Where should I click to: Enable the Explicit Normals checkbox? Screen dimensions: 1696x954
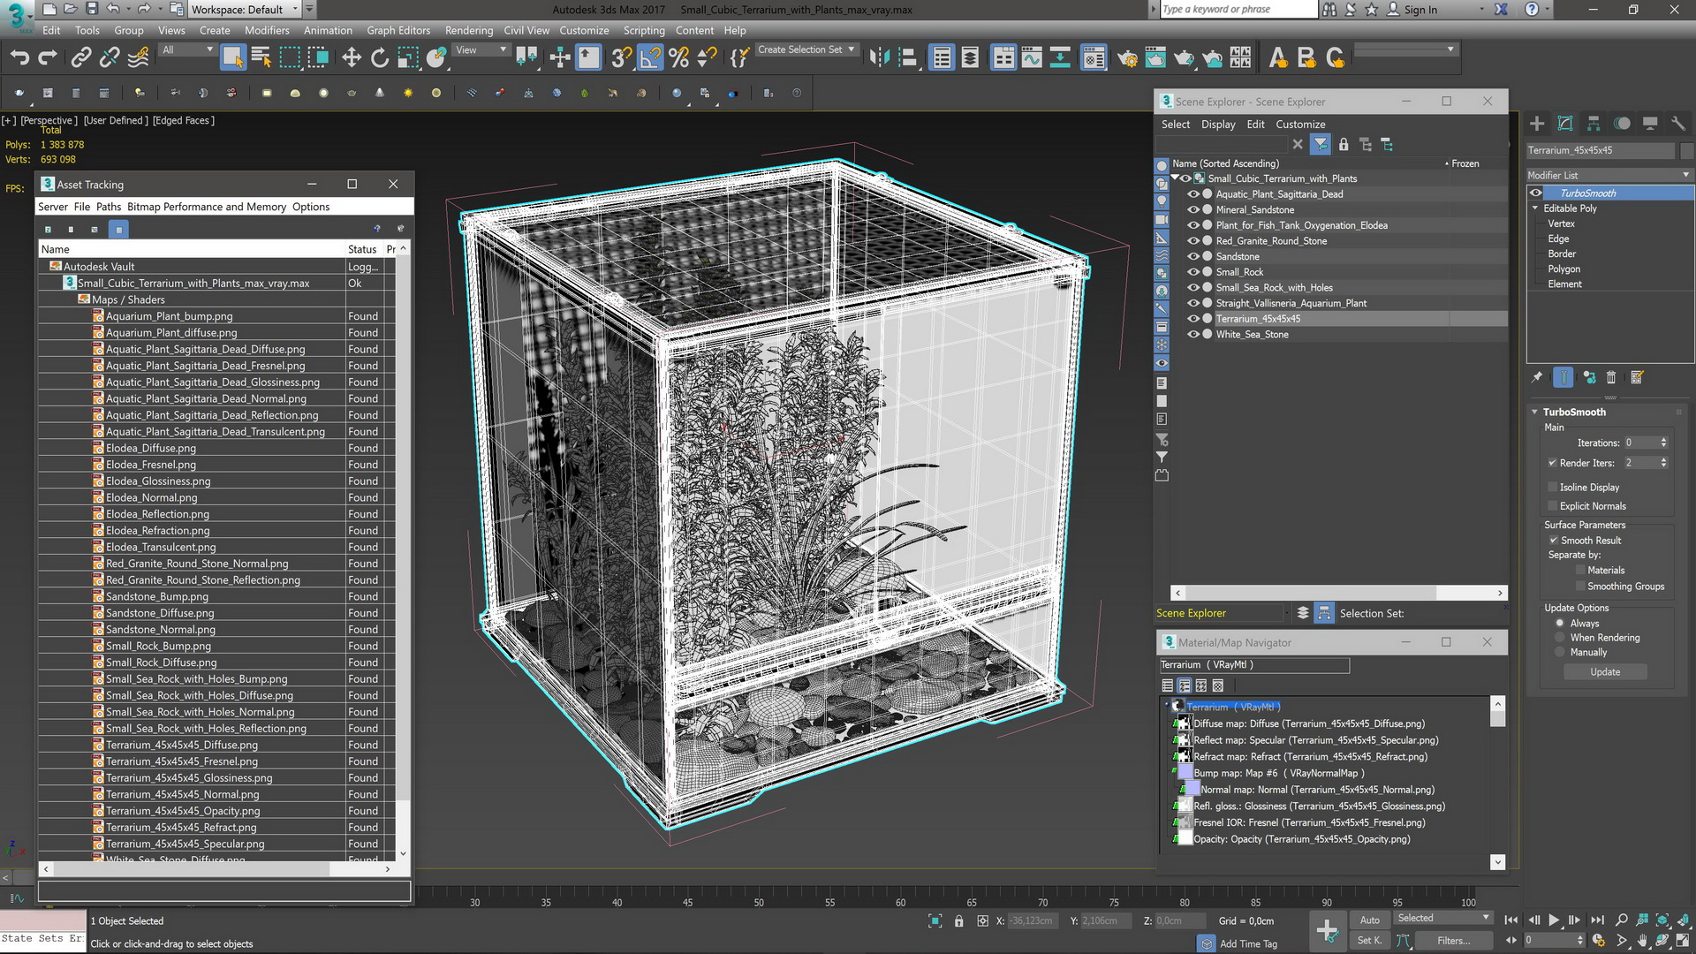[1552, 506]
